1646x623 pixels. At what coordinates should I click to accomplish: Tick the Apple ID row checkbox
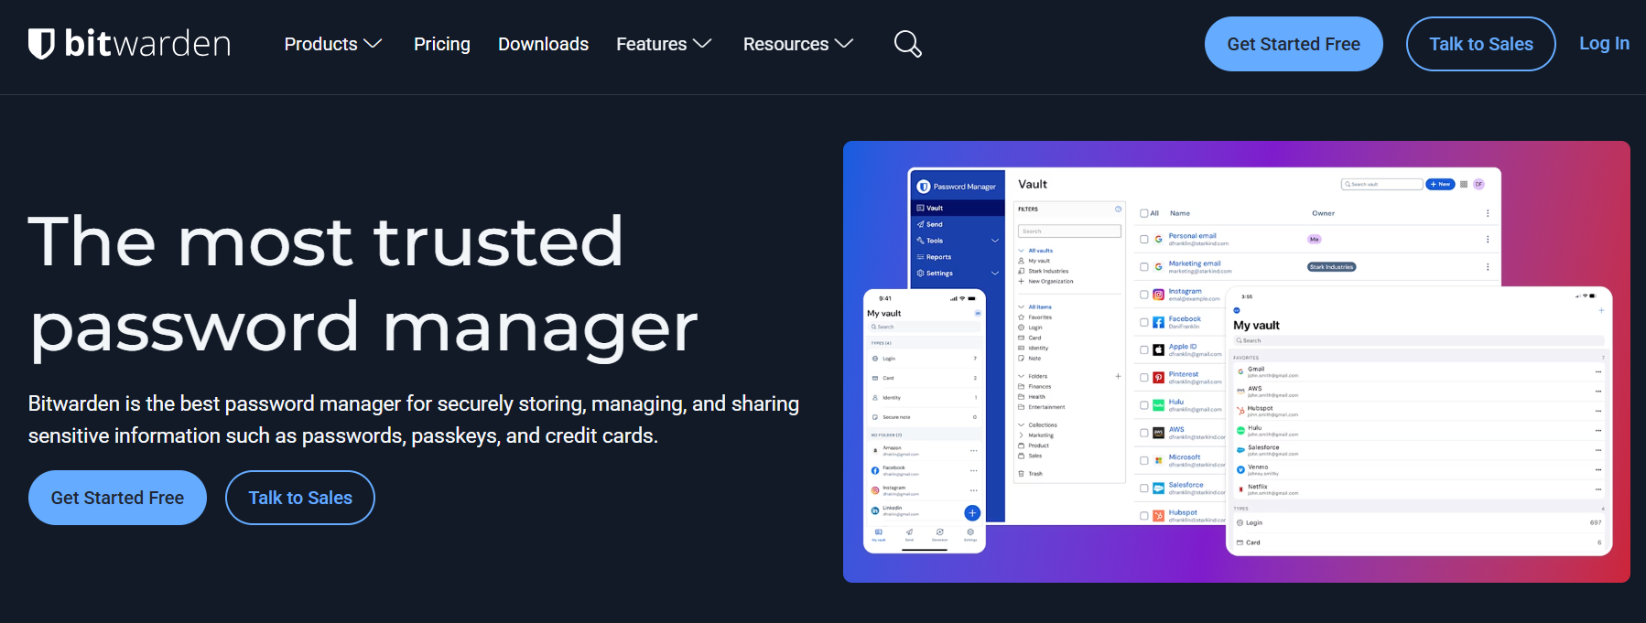[1144, 350]
